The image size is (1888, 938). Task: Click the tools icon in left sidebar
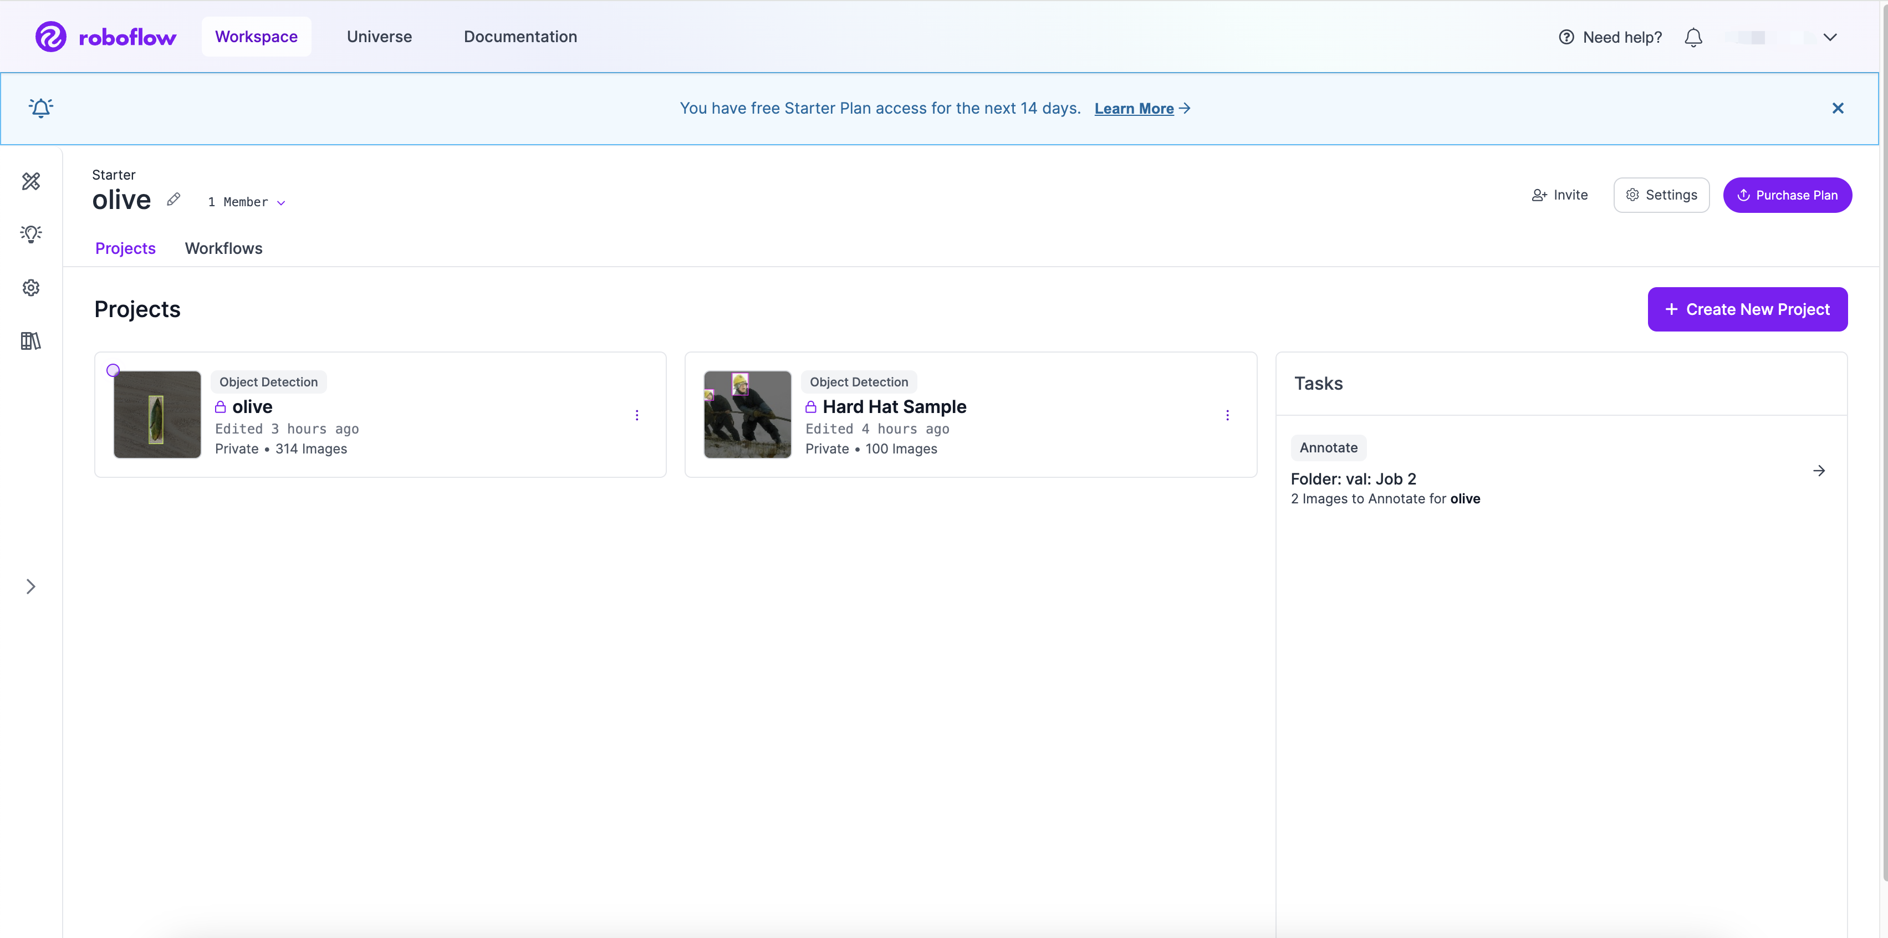pyautogui.click(x=31, y=181)
